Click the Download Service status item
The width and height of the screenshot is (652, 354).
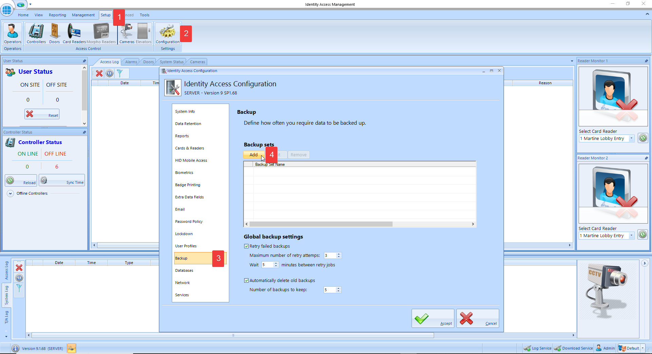pos(573,348)
